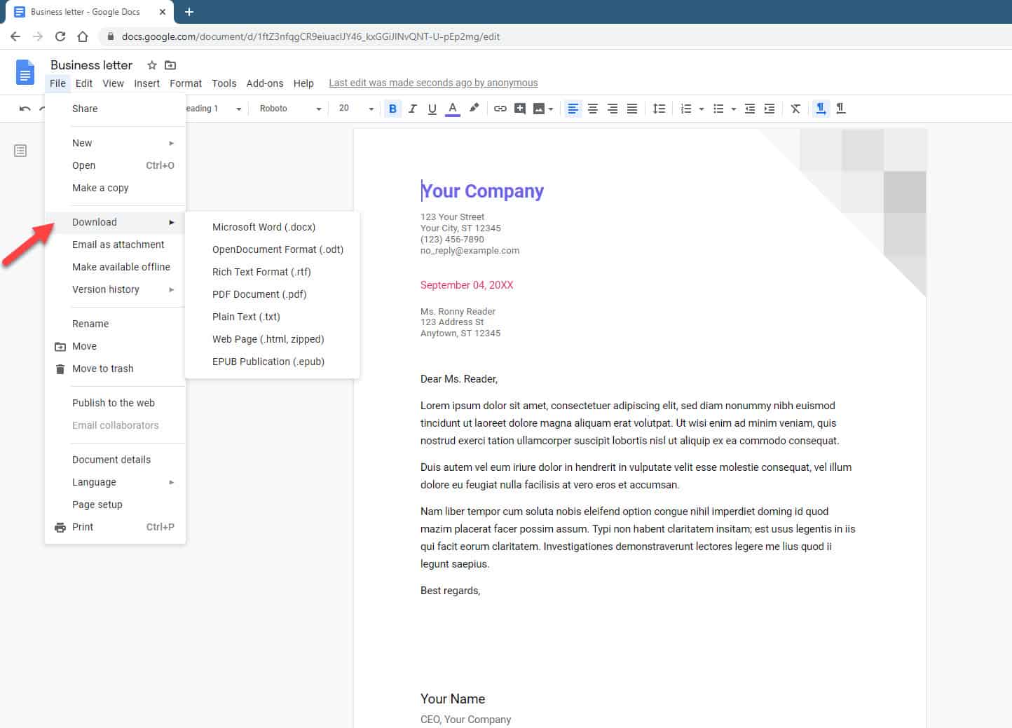Image resolution: width=1012 pixels, height=728 pixels.
Task: Open the text color picker
Action: coord(453,109)
